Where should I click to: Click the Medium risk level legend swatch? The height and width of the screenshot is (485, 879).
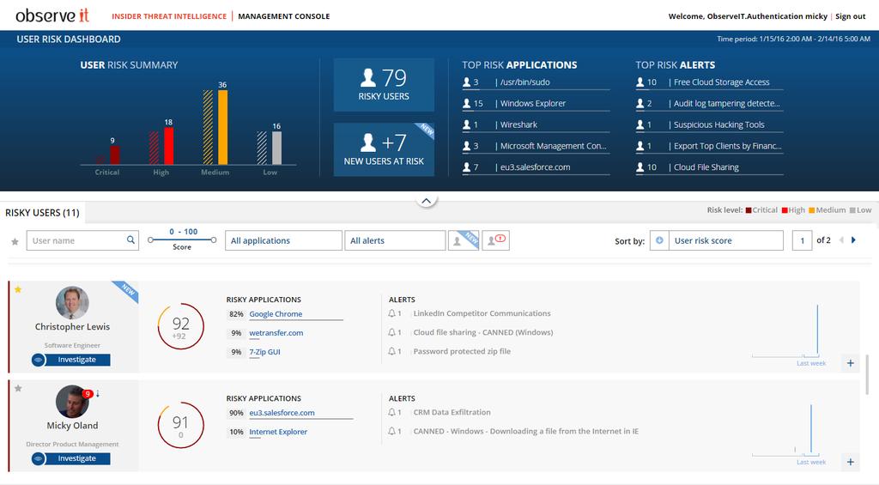[812, 210]
